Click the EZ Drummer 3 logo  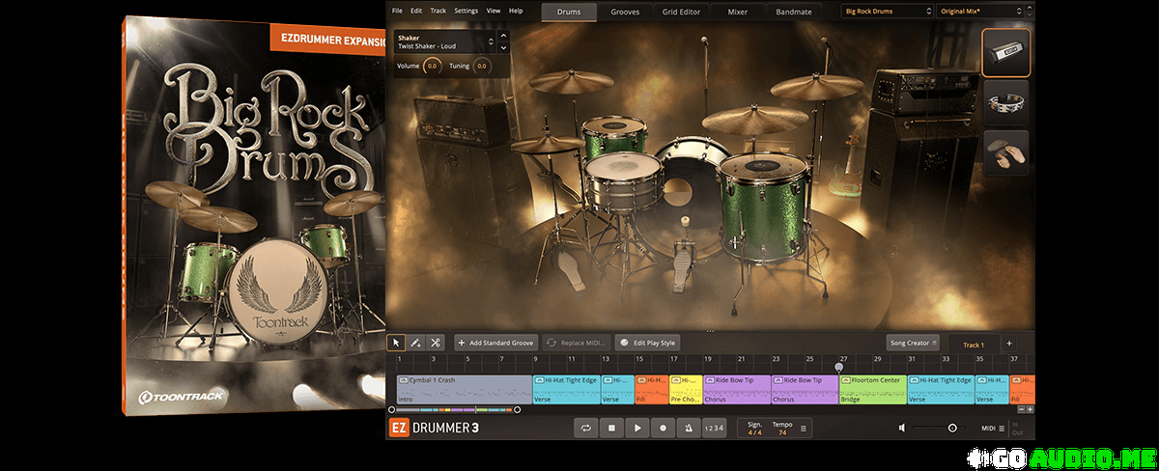pyautogui.click(x=435, y=428)
